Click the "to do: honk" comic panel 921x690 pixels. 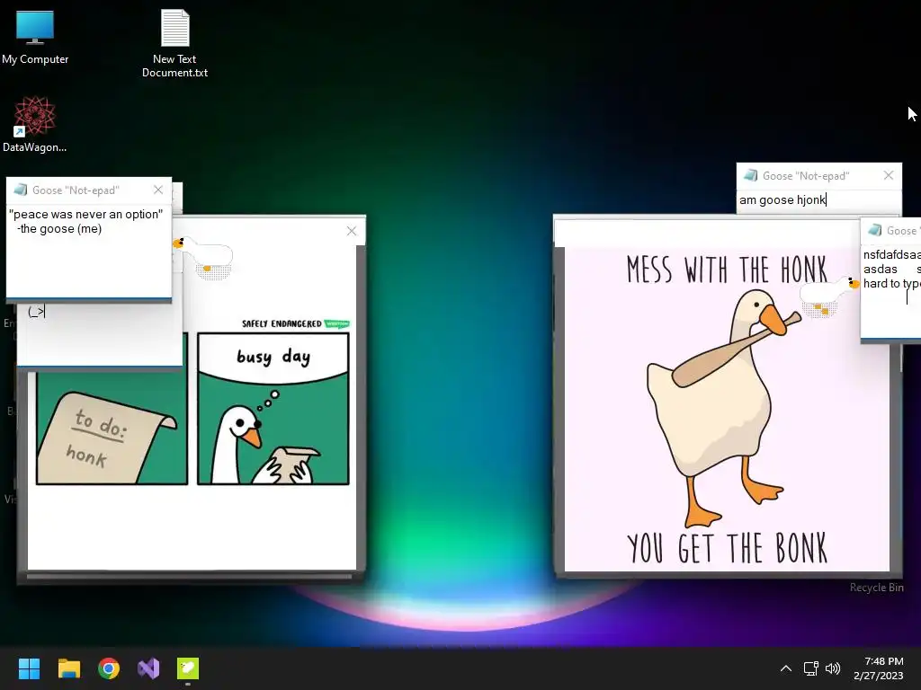pos(112,429)
